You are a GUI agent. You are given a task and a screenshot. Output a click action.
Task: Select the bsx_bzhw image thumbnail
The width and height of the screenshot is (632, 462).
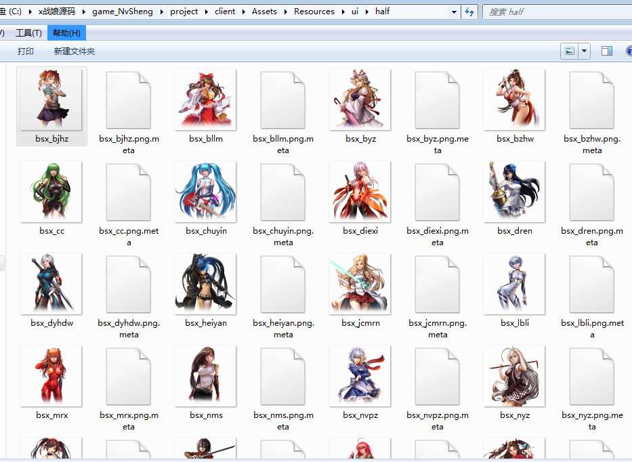coord(515,99)
